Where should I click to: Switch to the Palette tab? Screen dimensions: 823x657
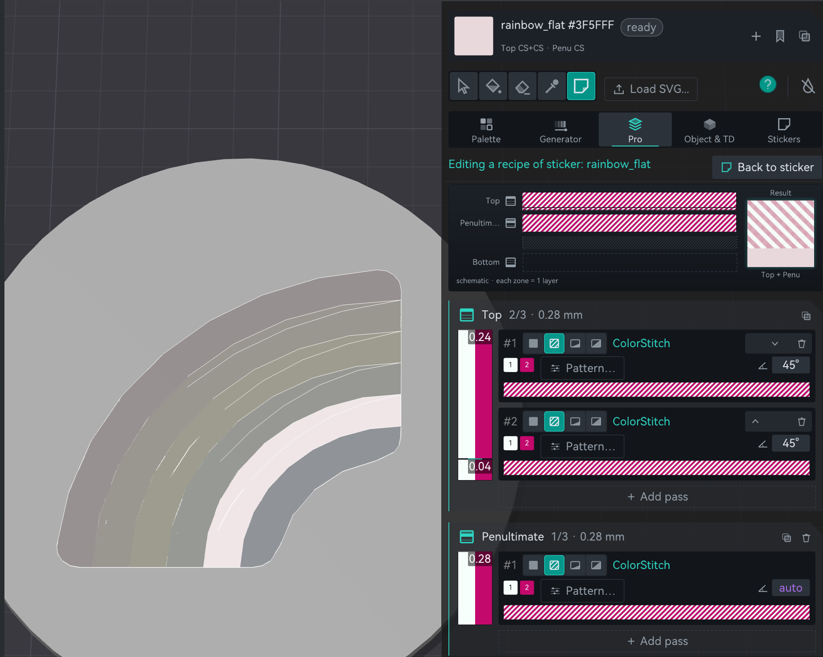point(486,130)
